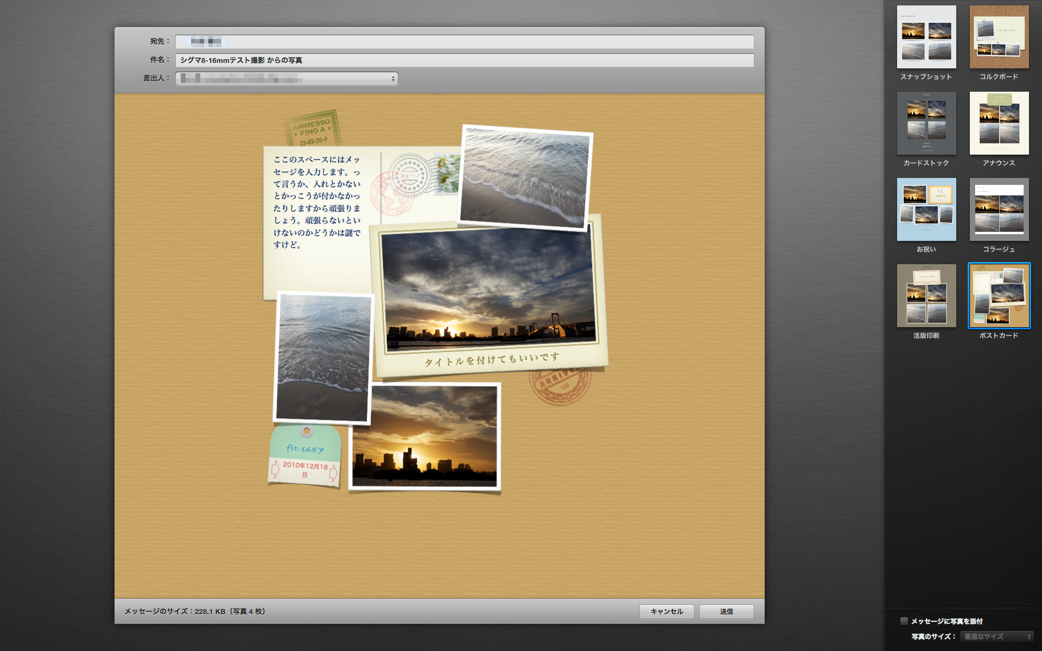
Task: Select the スナップショット (Snapshot) template
Action: 925,36
